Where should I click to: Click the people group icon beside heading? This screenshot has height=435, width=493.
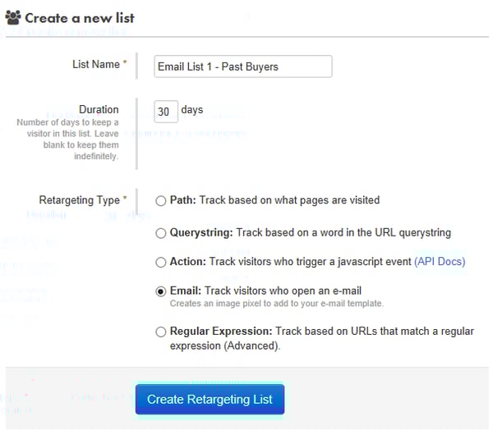click(x=13, y=17)
